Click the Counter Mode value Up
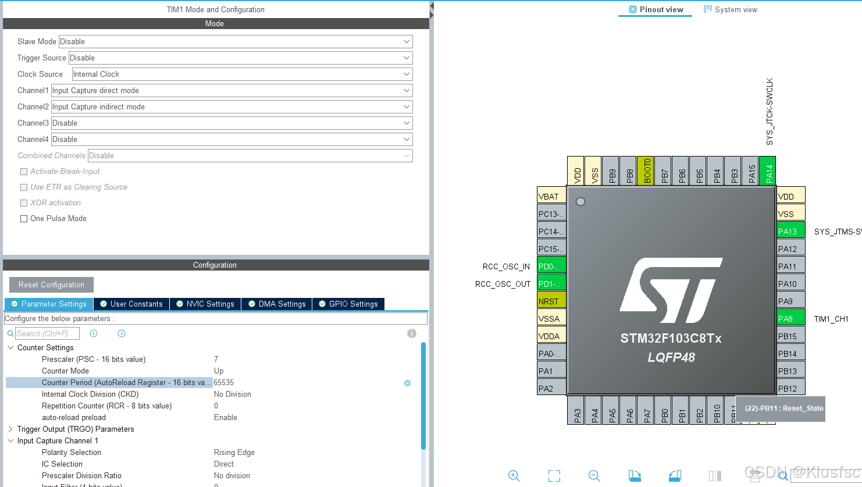 [x=219, y=371]
